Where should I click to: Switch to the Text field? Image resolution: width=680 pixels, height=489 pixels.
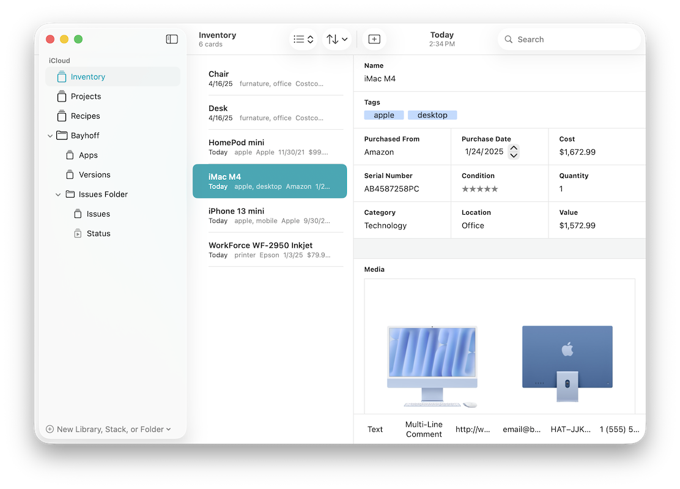(x=375, y=429)
